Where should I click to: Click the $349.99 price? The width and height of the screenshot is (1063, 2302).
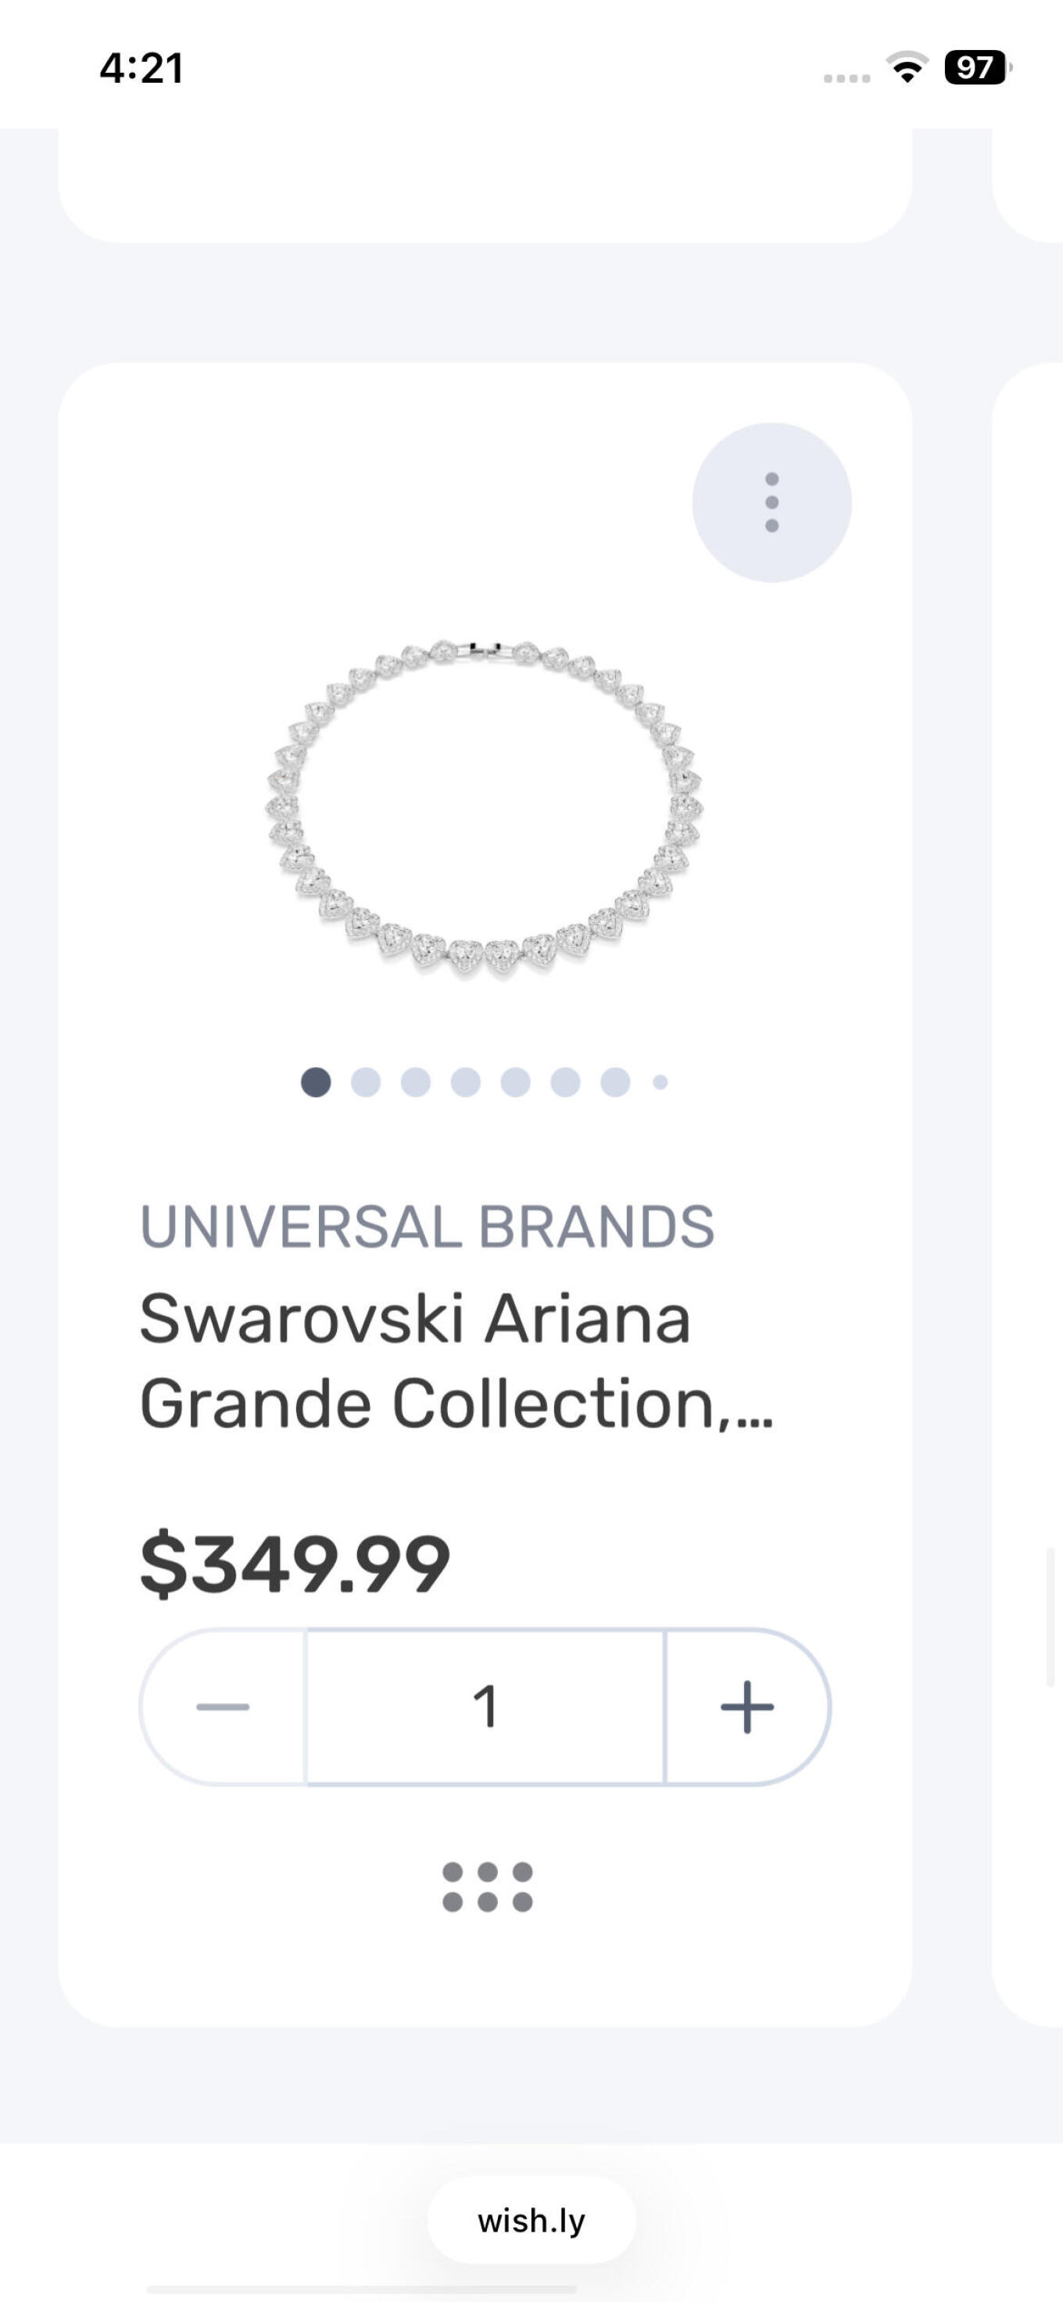click(295, 1564)
